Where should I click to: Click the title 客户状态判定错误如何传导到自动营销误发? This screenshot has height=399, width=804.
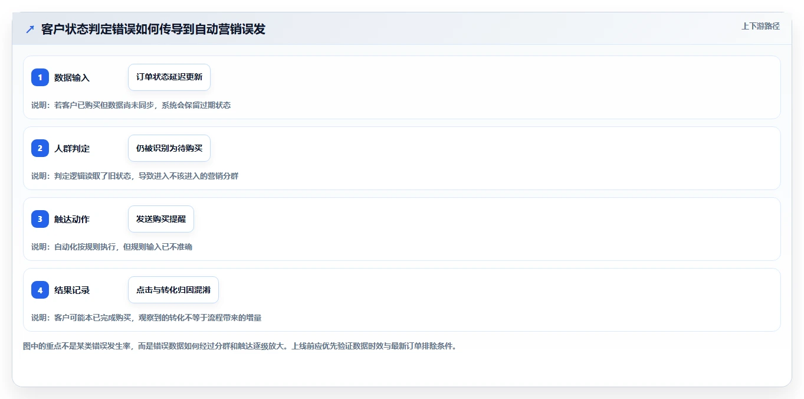point(153,30)
